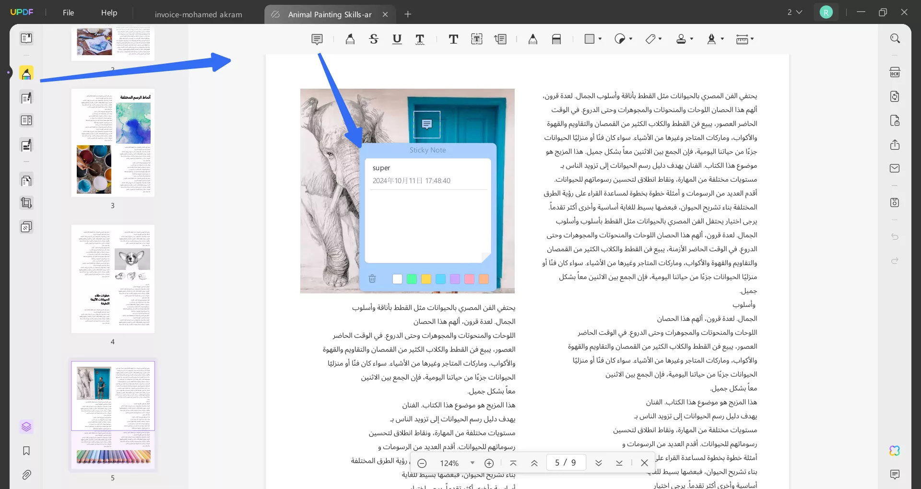This screenshot has width=921, height=489.
Task: Apply strikethrough annotation tool
Action: 374,39
